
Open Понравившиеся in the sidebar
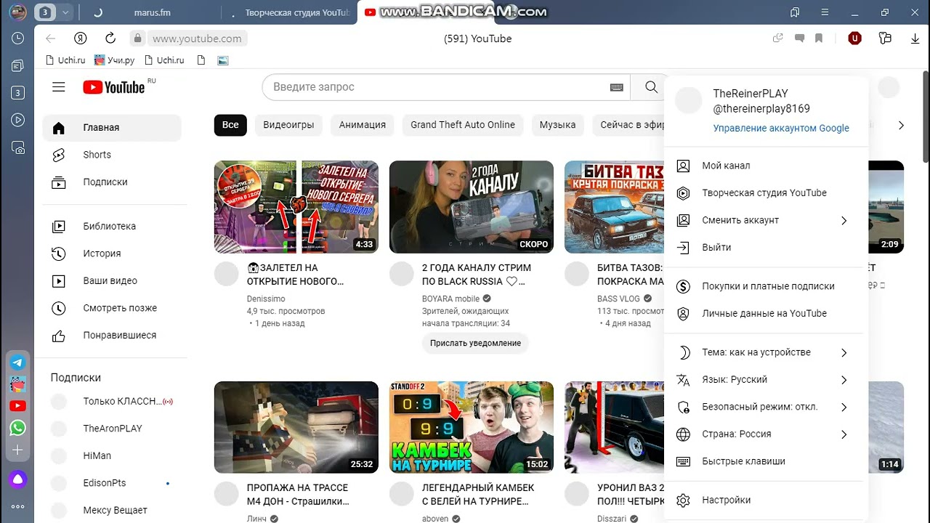[x=112, y=336]
